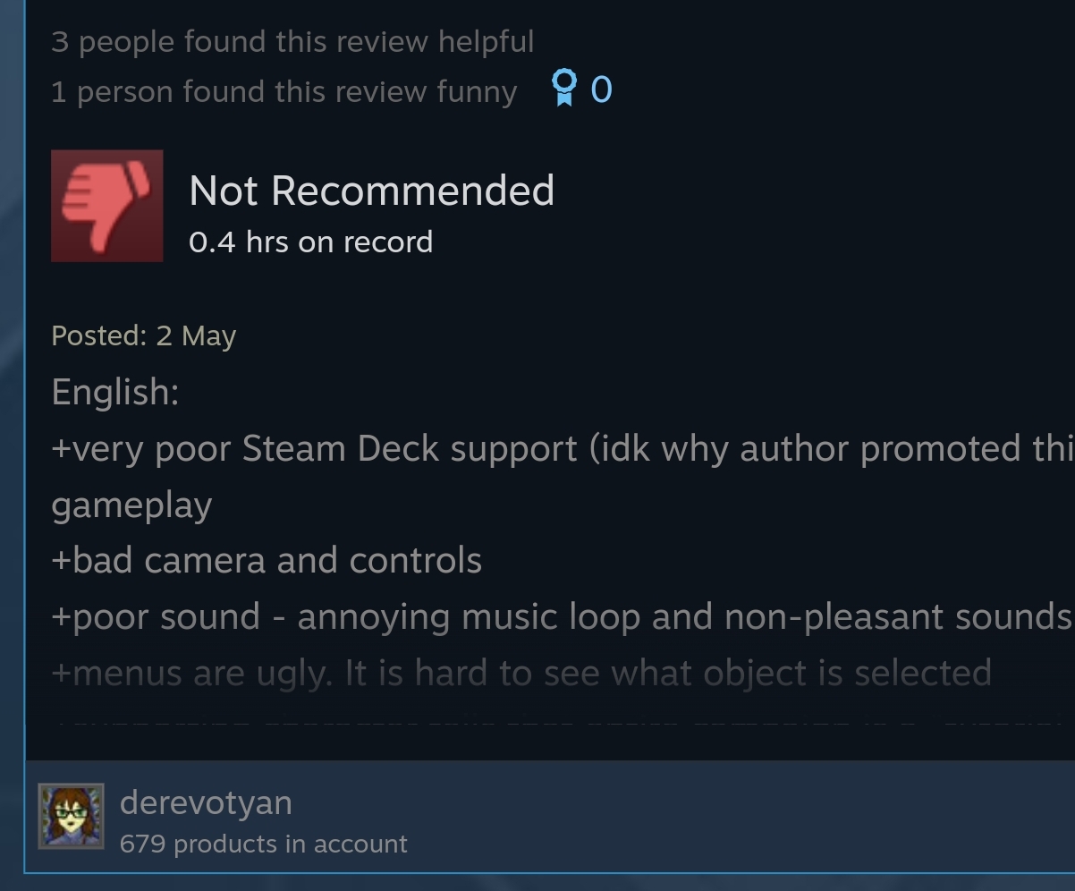Click the award count number 0

pyautogui.click(x=602, y=89)
